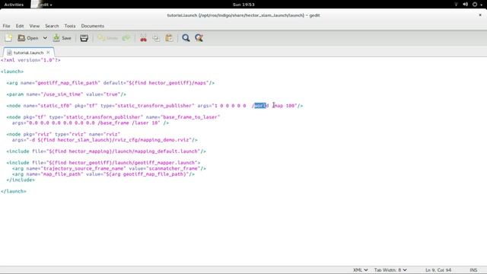Close the tutorial.launch tab
The height and width of the screenshot is (274, 487).
[48, 53]
